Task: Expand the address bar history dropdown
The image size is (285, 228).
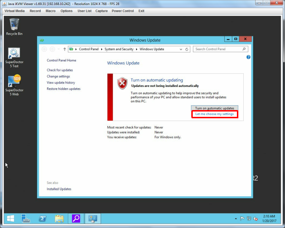Action: [181, 49]
